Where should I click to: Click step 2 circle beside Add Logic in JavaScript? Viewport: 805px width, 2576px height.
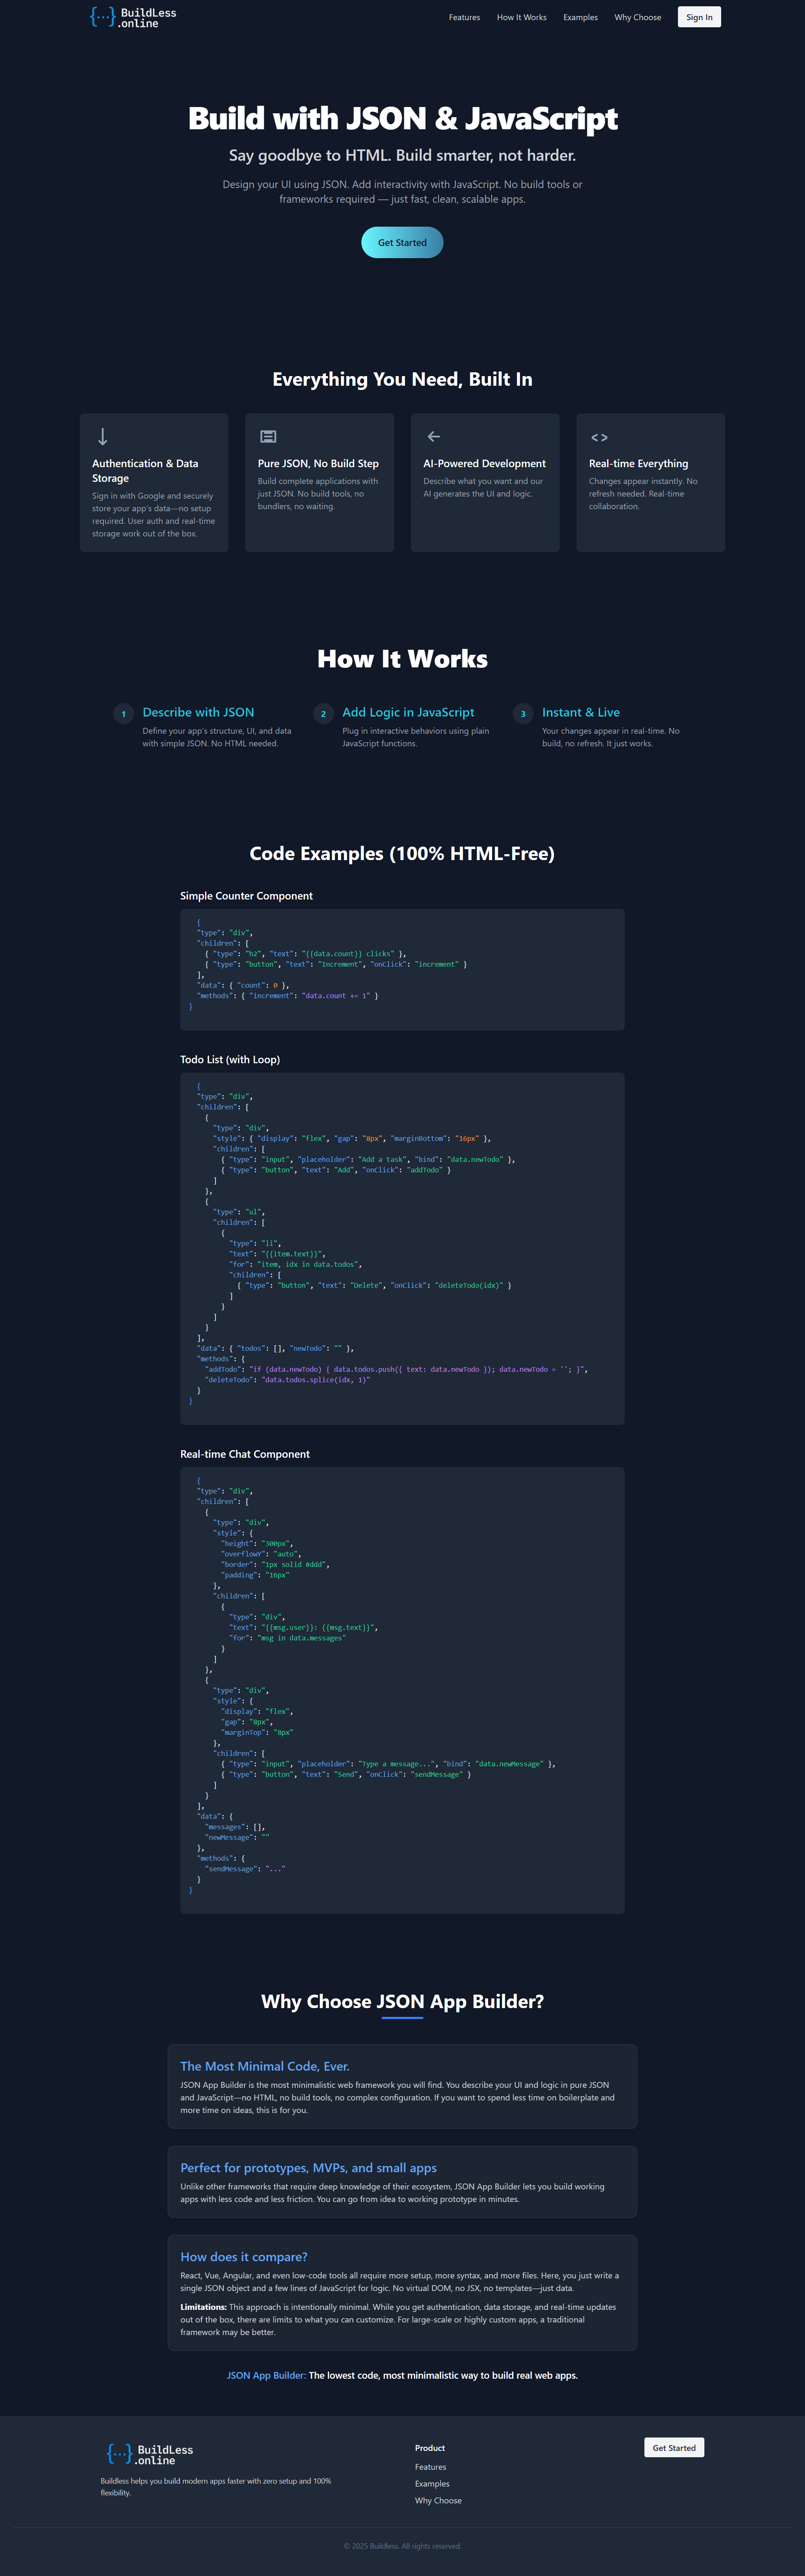tap(322, 714)
